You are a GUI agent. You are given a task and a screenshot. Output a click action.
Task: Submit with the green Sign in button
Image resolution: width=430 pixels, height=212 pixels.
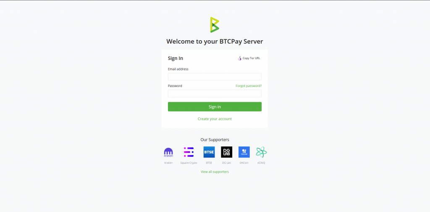(x=215, y=107)
